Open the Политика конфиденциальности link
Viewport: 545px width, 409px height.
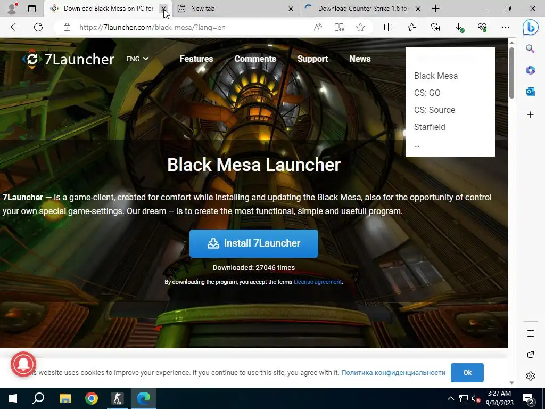point(393,372)
